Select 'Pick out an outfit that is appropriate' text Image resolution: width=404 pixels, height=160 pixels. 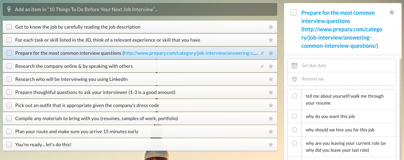coord(87,105)
